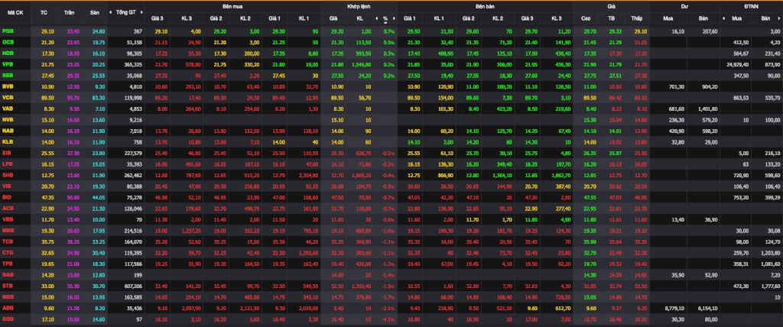
Task: Click Bên bán group header
Action: 486,7
